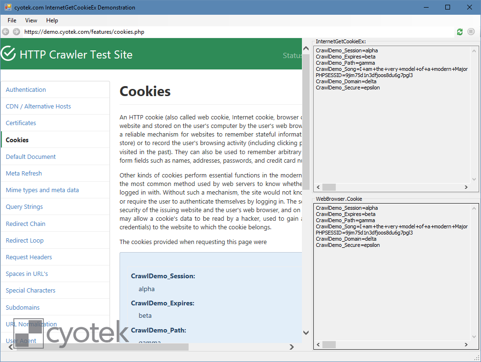Click the CrawlDemo_Session: label on the page
The image size is (481, 362).
(163, 276)
